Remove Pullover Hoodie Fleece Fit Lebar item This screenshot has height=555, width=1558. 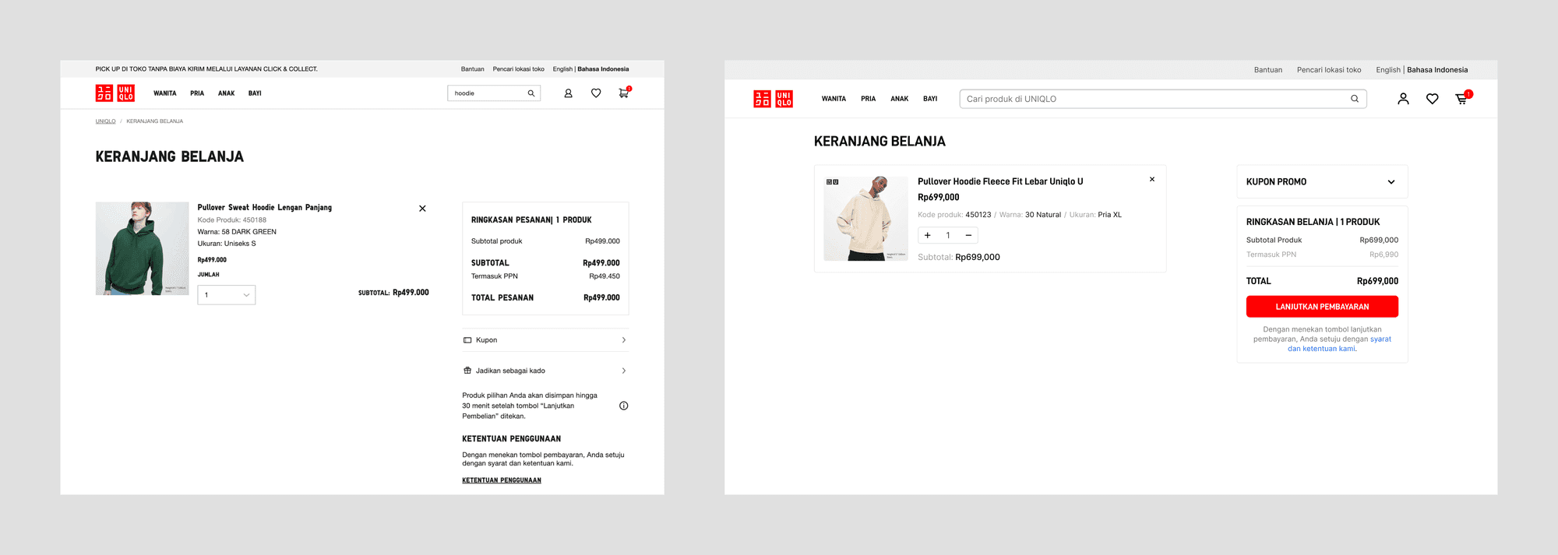[1152, 180]
